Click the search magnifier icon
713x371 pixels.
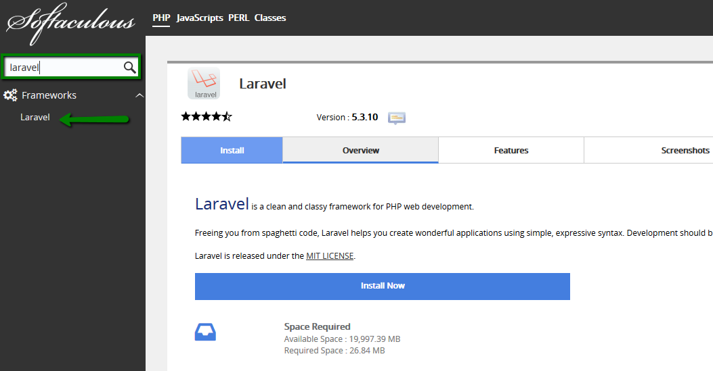tap(129, 68)
